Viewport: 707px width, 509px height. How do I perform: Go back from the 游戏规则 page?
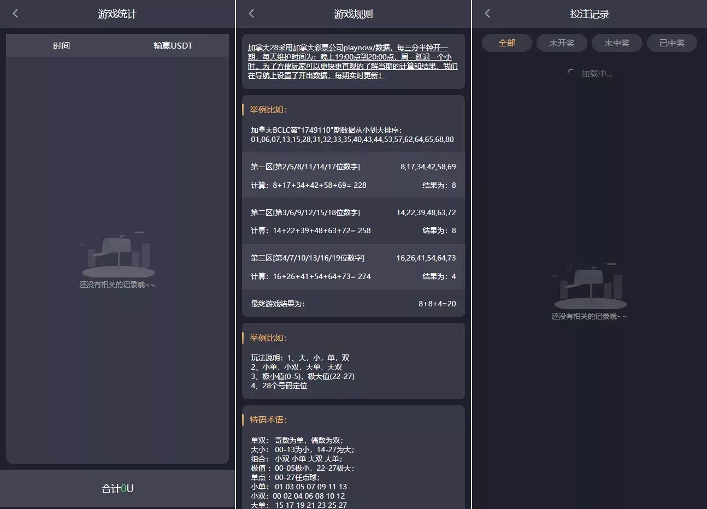[251, 14]
